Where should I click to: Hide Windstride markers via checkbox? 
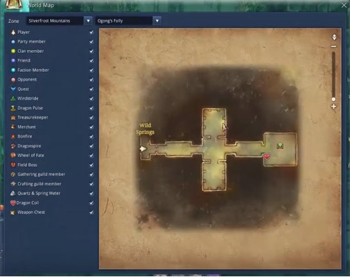point(92,99)
